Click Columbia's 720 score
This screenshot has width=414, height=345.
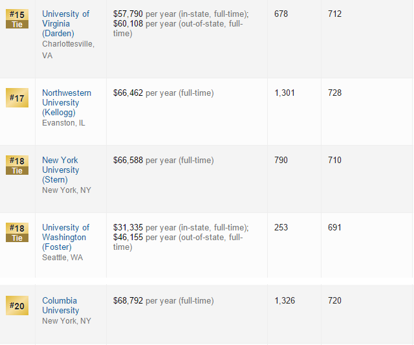click(334, 301)
